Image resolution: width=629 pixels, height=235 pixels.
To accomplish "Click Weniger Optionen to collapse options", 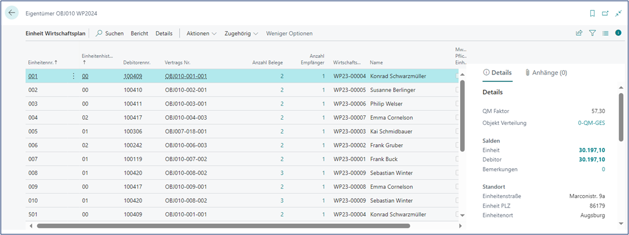I will click(x=289, y=33).
